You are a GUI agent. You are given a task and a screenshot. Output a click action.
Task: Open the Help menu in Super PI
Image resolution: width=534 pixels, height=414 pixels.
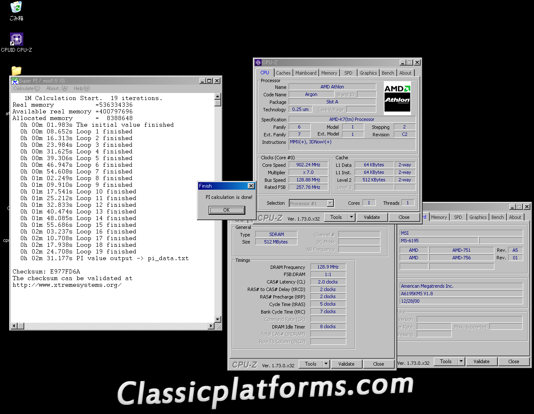(x=82, y=88)
